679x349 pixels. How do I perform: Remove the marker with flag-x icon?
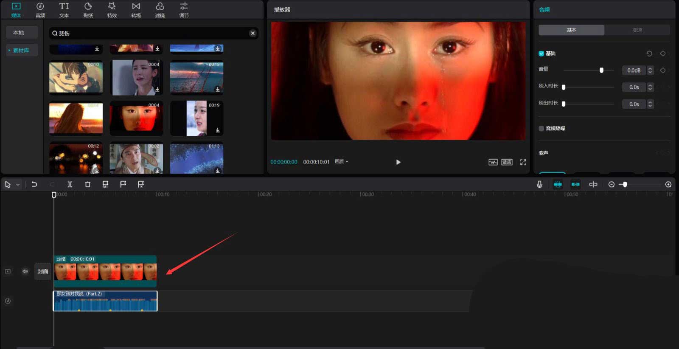(x=141, y=184)
